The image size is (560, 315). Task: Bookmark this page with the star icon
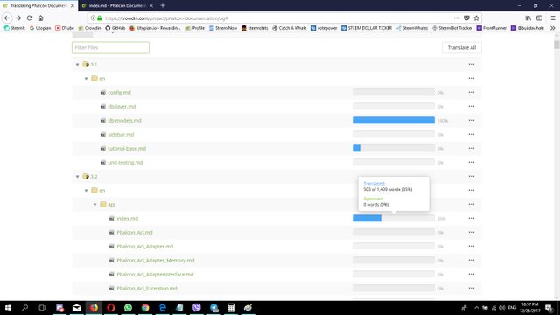pyautogui.click(x=476, y=17)
